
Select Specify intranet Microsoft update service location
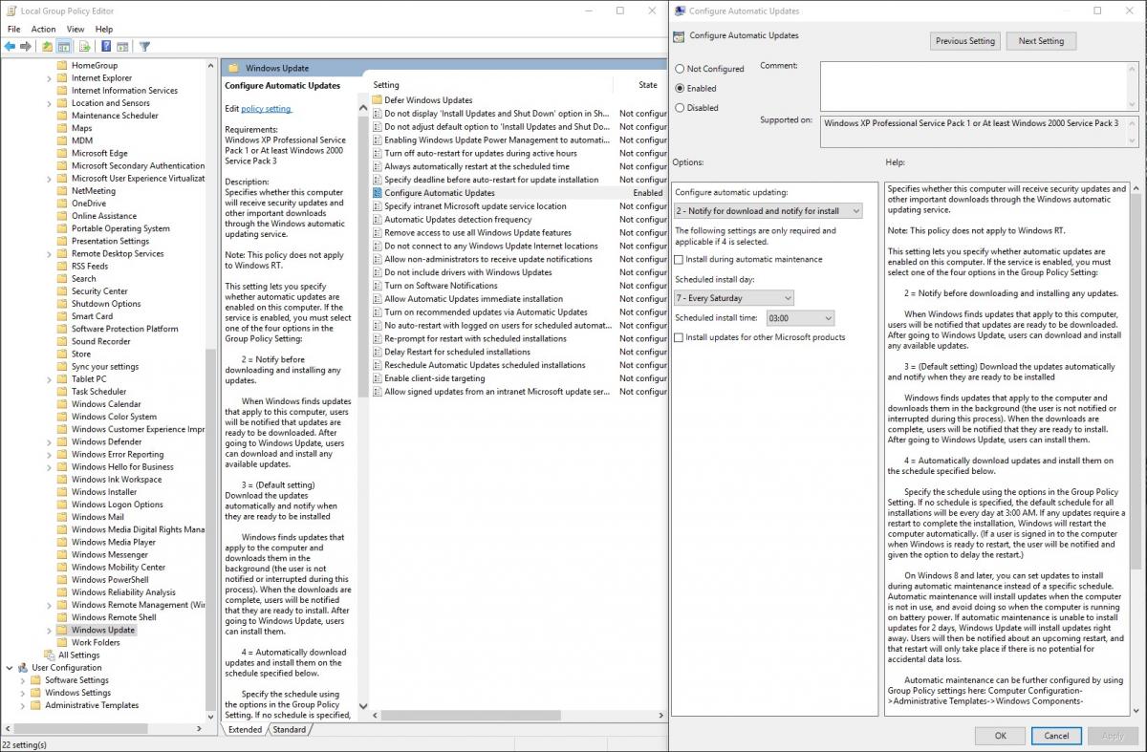click(x=475, y=205)
